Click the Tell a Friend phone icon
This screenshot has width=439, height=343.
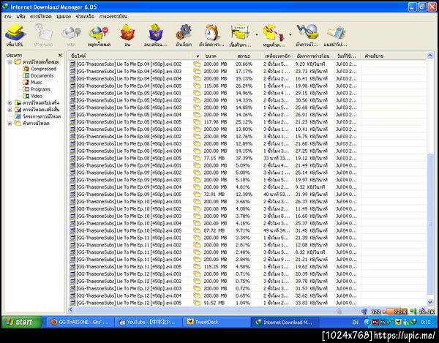(x=336, y=32)
